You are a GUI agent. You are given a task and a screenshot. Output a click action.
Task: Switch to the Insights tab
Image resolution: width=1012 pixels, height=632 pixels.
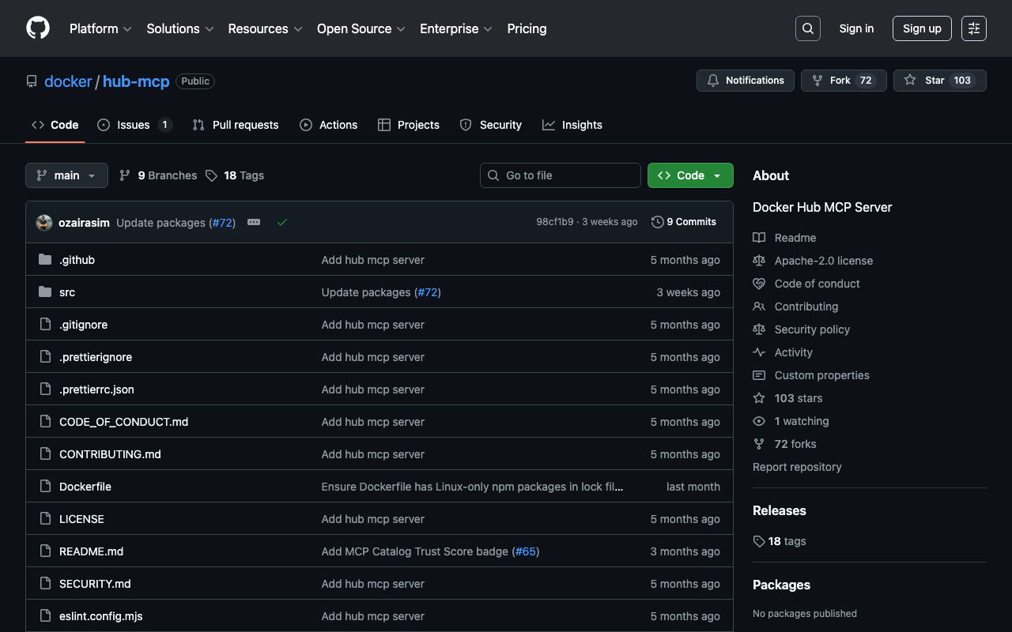[x=572, y=125]
